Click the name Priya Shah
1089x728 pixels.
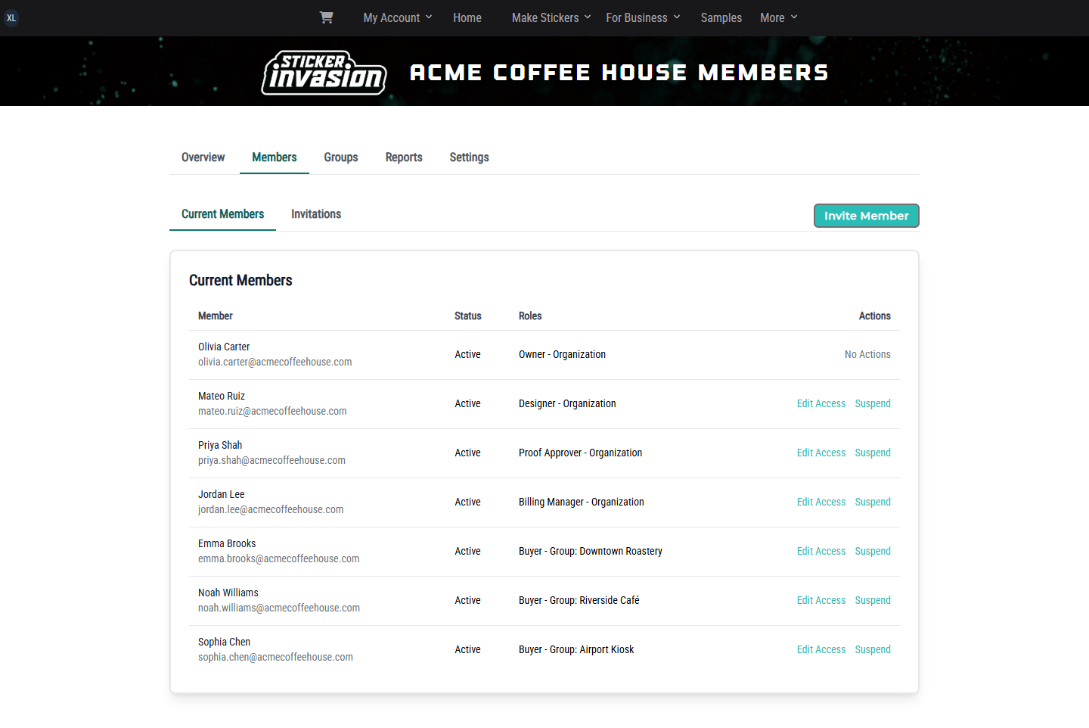[220, 445]
